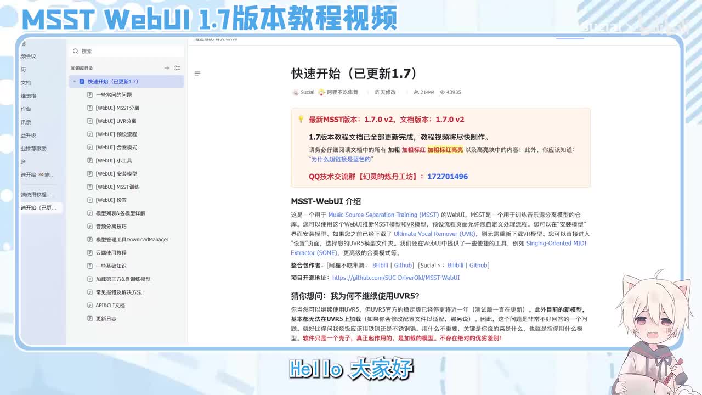Click the views eye icon 43935
The image size is (702, 395).
click(442, 92)
